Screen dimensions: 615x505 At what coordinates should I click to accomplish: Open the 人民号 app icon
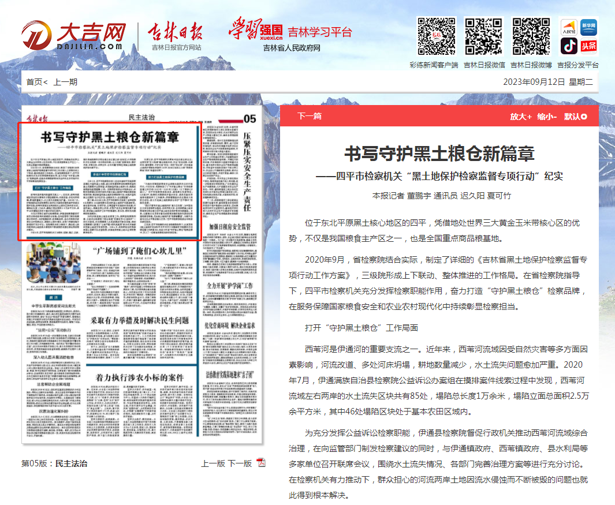[x=569, y=27]
